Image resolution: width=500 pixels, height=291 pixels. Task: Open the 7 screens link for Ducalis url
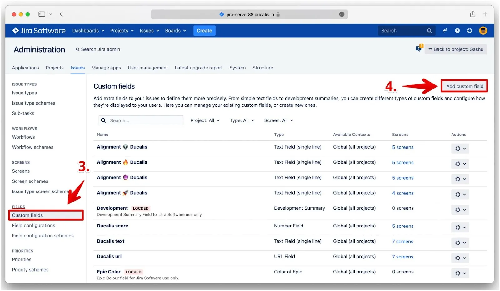pyautogui.click(x=402, y=257)
